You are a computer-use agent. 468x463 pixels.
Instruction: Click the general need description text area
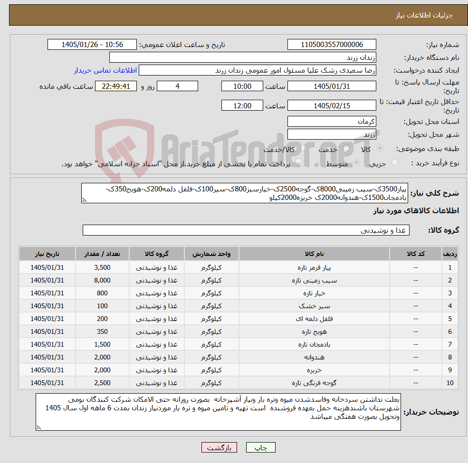click(x=244, y=193)
